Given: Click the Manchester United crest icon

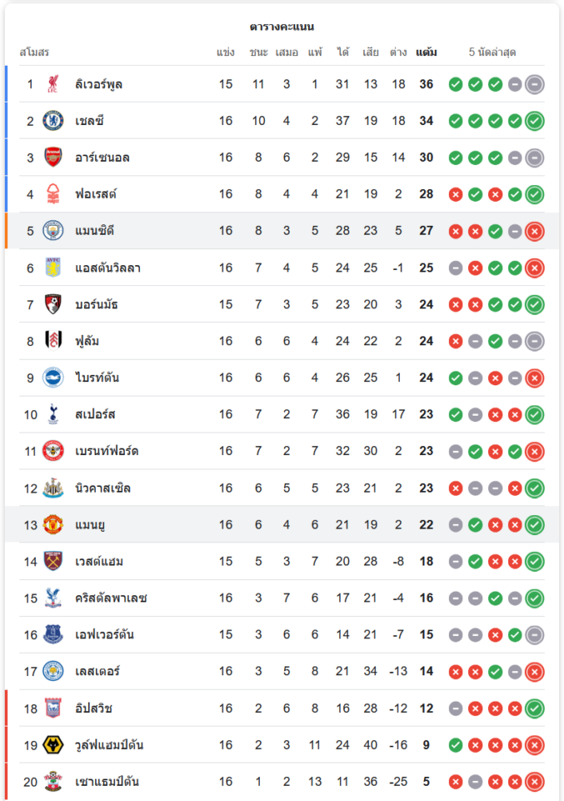Looking at the screenshot, I should (x=53, y=525).
